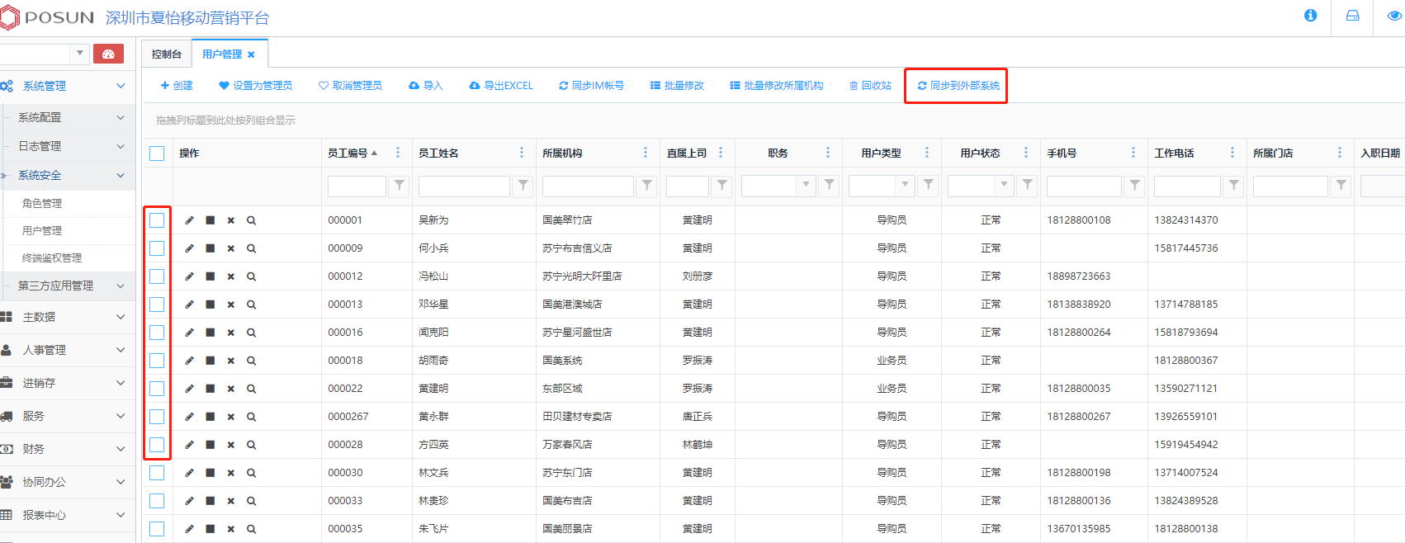Screen dimensions: 1405x543
Task: Click the delete X icon for employee 000009
Action: [231, 248]
